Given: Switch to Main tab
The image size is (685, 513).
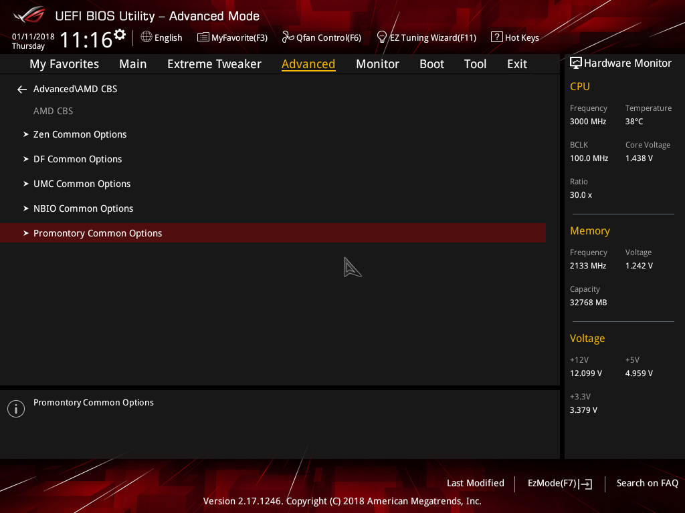Looking at the screenshot, I should tap(133, 64).
